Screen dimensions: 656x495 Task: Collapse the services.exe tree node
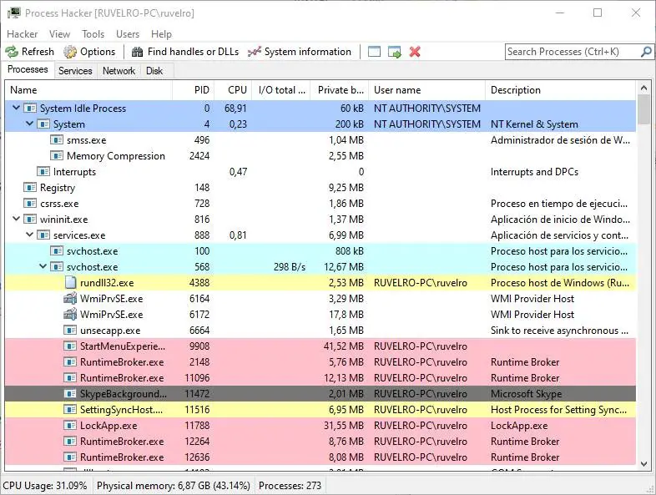point(31,235)
